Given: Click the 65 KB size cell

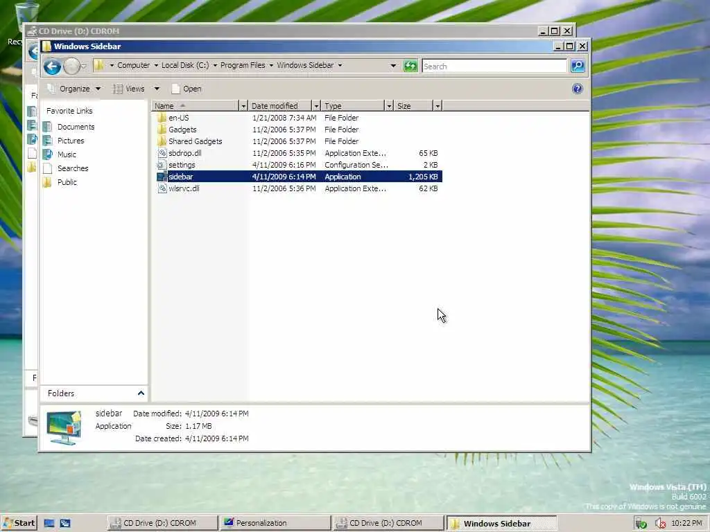Looking at the screenshot, I should (x=428, y=153).
